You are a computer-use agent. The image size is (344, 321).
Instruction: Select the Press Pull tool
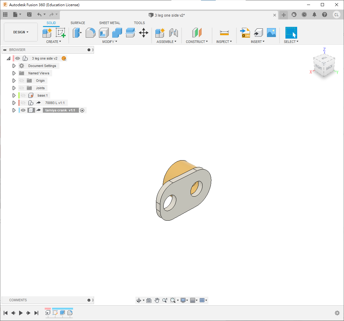click(x=77, y=32)
